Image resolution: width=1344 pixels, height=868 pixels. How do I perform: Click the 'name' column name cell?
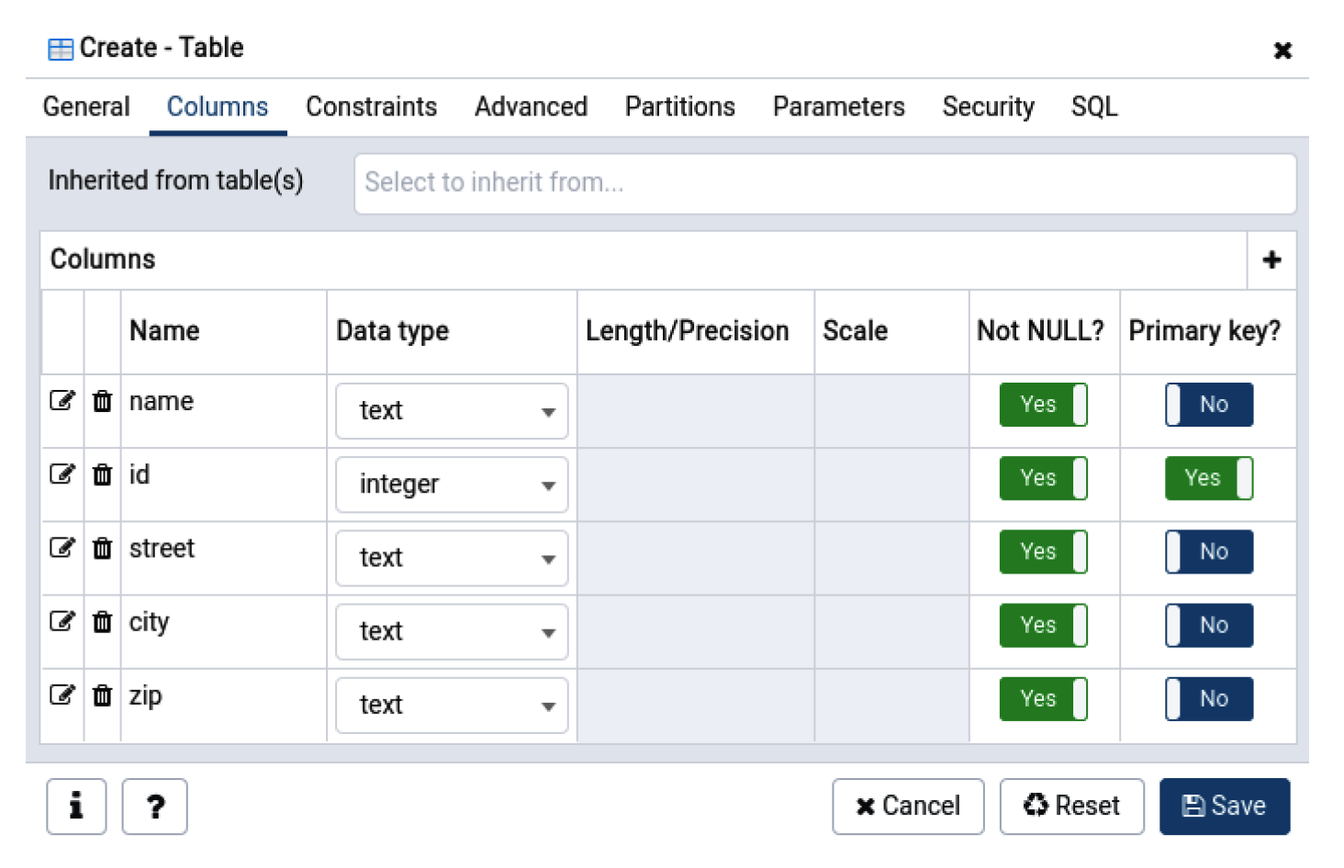pyautogui.click(x=224, y=411)
